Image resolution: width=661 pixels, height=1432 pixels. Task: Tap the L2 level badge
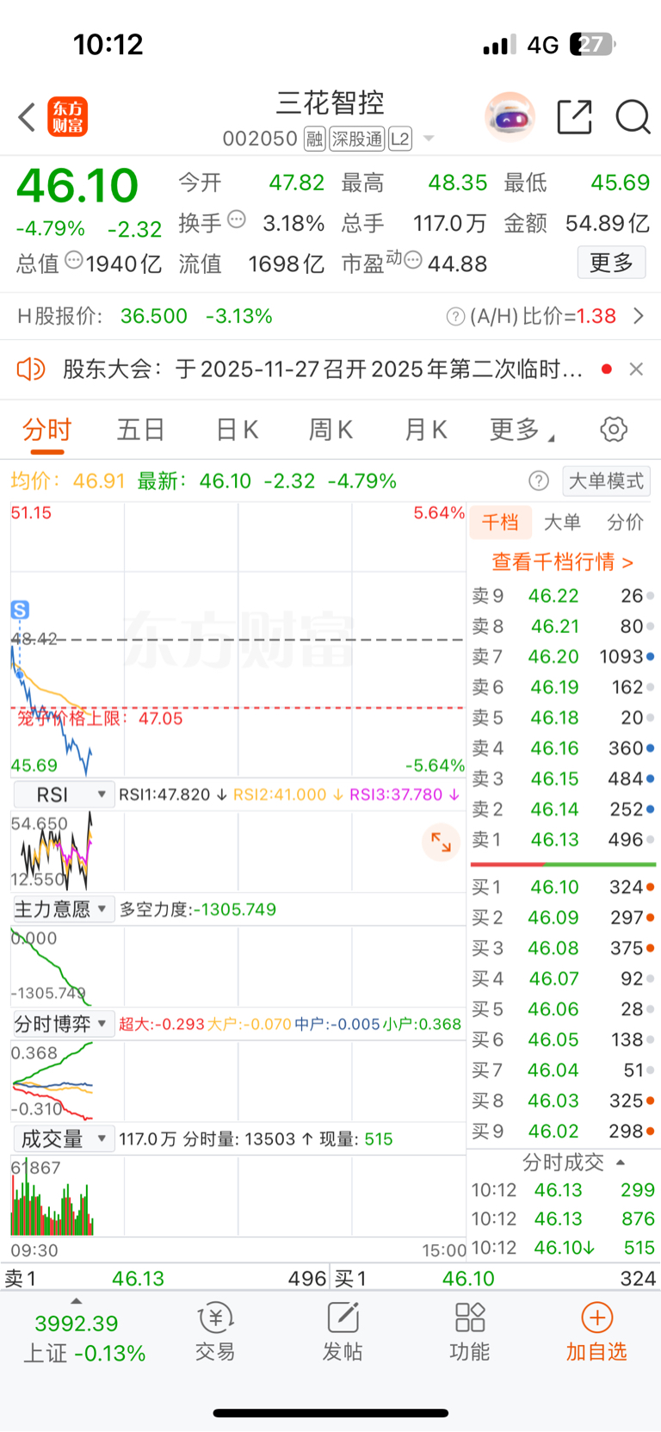click(400, 139)
